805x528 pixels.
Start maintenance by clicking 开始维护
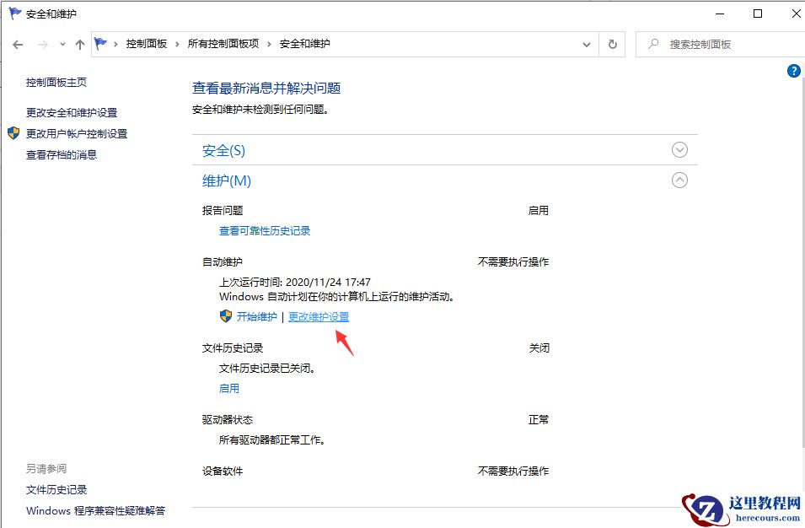coord(257,315)
